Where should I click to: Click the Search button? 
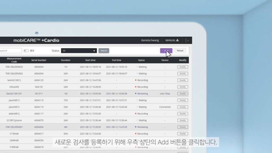tap(104, 51)
